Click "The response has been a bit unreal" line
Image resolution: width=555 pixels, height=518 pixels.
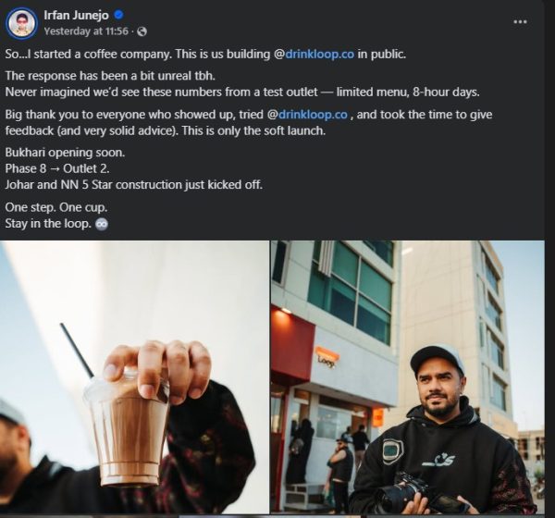pos(110,76)
